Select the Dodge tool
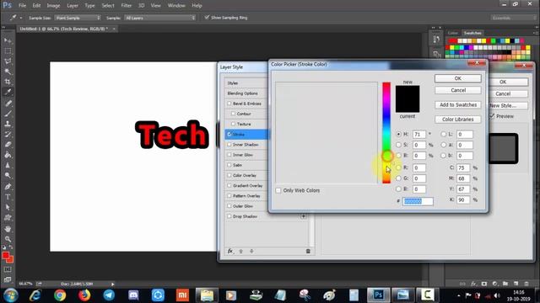 tap(8, 176)
